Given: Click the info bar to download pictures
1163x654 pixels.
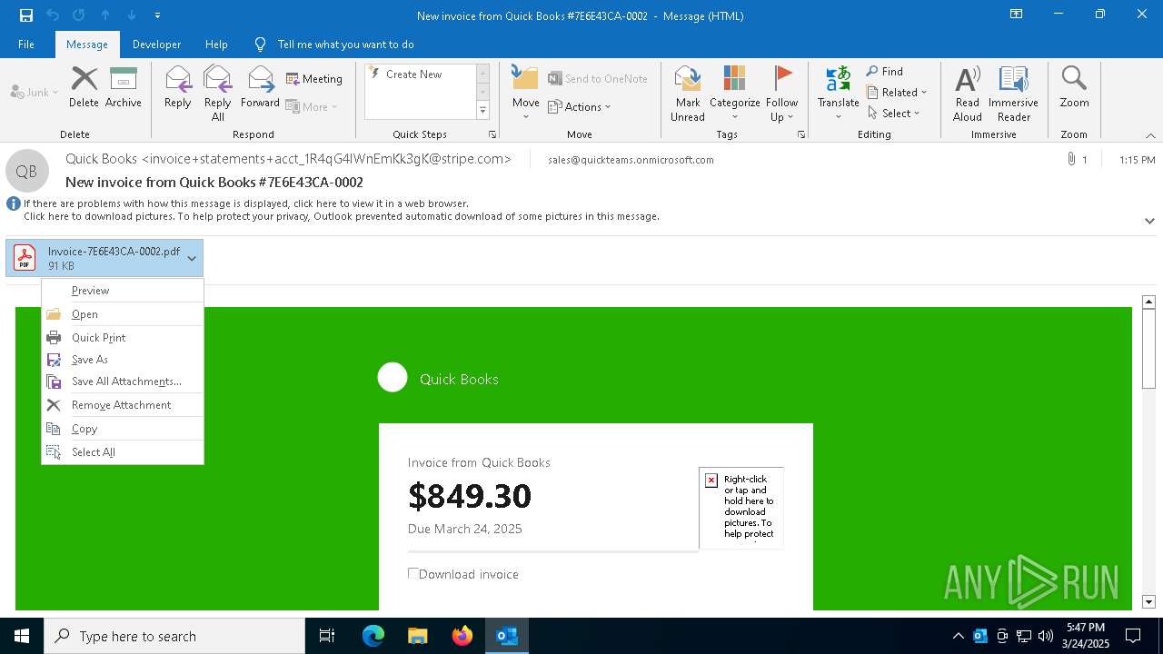Looking at the screenshot, I should point(341,216).
